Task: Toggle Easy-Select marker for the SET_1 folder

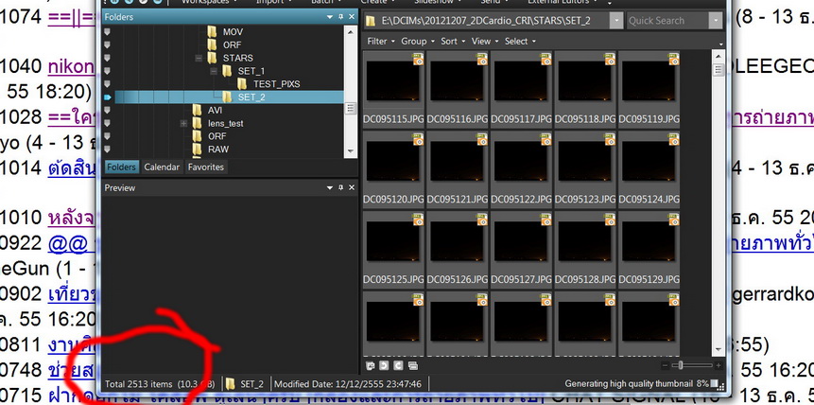Action: point(108,71)
